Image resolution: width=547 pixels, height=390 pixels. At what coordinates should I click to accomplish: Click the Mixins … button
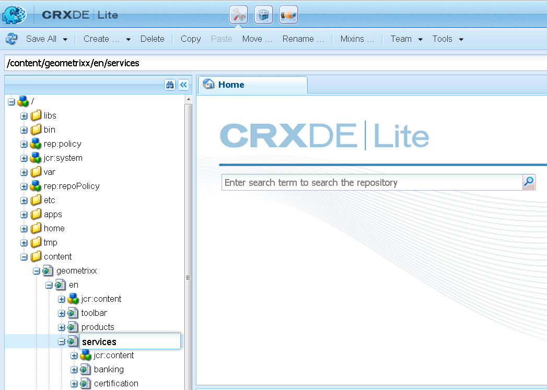point(357,39)
